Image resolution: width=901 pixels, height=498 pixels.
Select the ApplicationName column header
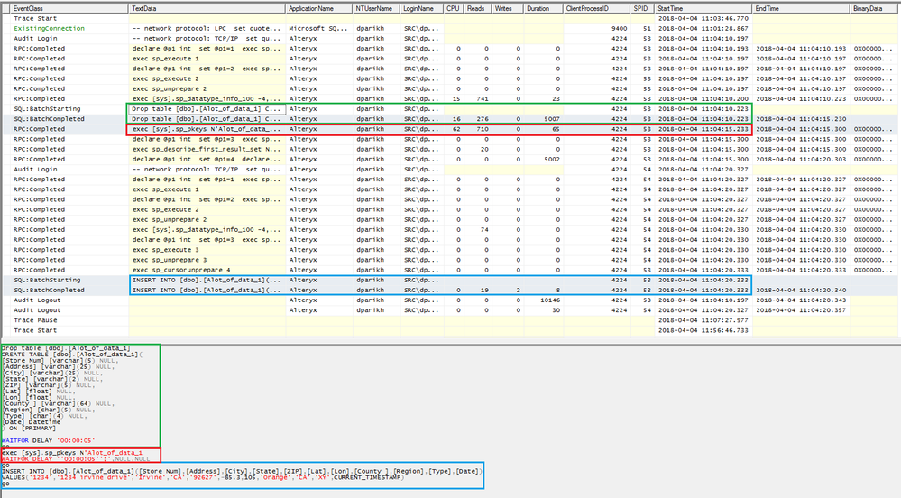coord(319,9)
